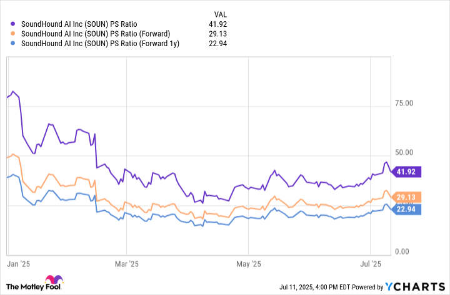Click the May '25 x-axis label

(x=249, y=264)
